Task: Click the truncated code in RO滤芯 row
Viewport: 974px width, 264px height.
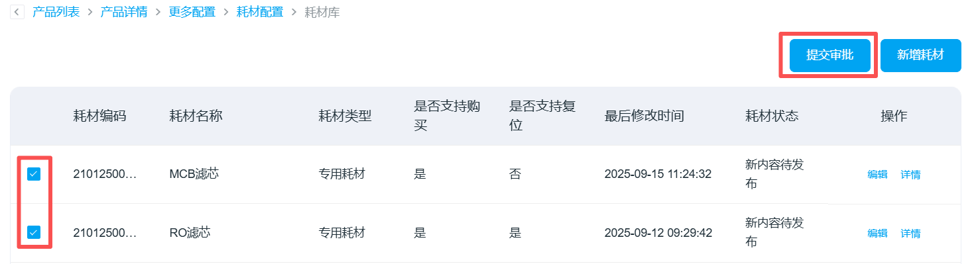Action: point(105,233)
